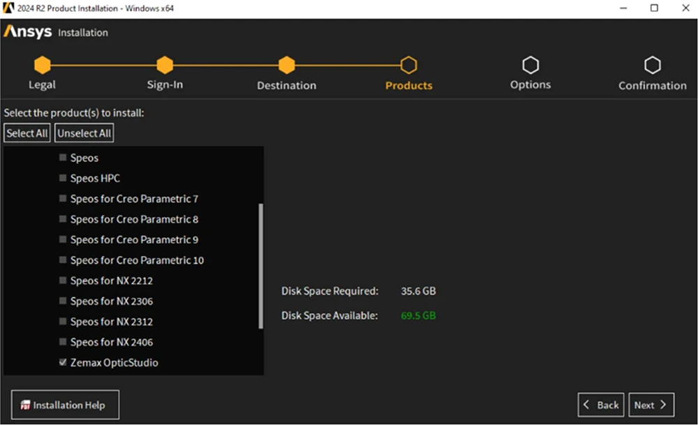The width and height of the screenshot is (698, 425).
Task: Click the PDF icon on Installation Help
Action: [x=25, y=405]
